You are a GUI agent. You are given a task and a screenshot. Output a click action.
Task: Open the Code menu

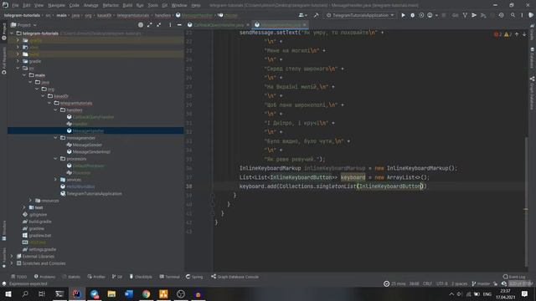click(x=75, y=6)
